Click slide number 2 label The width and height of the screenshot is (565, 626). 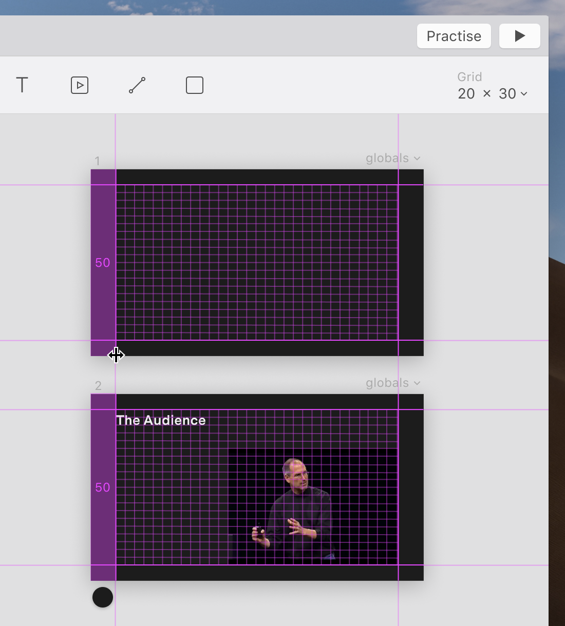(x=98, y=386)
